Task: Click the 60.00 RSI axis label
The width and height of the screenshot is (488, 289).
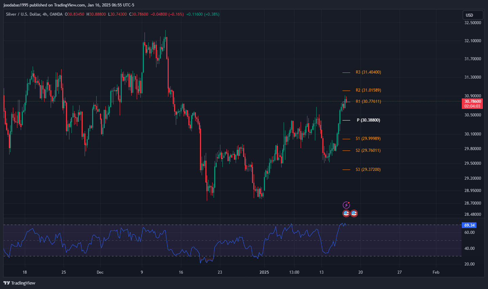Action: (x=470, y=232)
